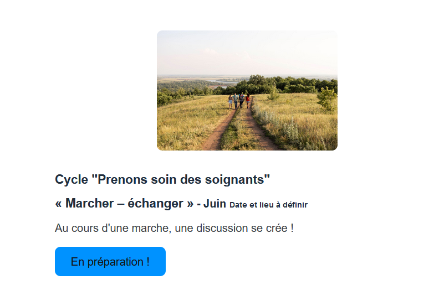Select the 'Date et lieu à définir' note
This screenshot has height=285, width=434.
click(x=268, y=205)
